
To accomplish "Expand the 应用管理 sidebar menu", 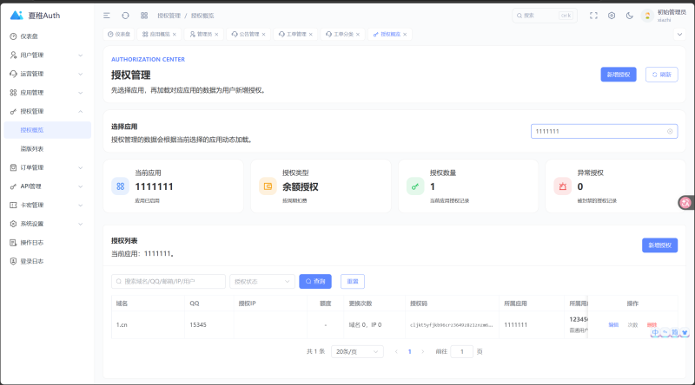I will pyautogui.click(x=47, y=93).
